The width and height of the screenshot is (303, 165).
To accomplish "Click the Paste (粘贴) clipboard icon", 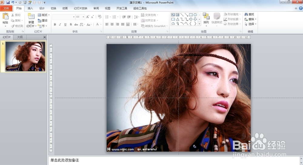I will click(x=5, y=17).
